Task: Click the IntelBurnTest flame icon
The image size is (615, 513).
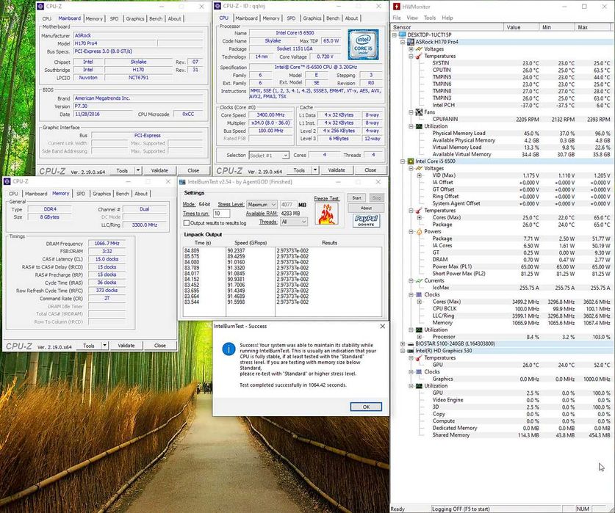Action: (326, 214)
